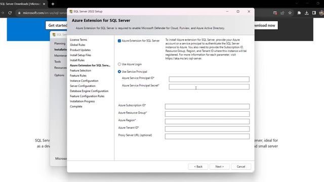Select Install Setup Files step
This screenshot has width=324, height=182.
click(x=80, y=55)
